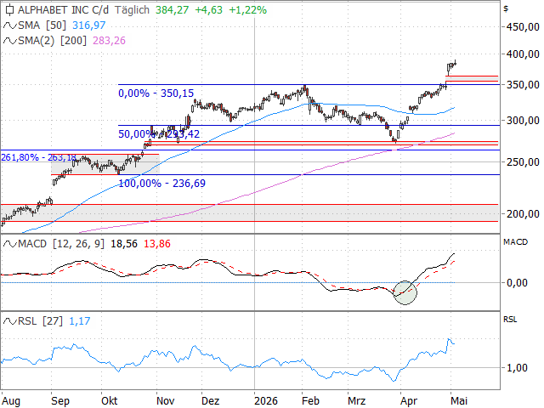Click the Mai label on time axis
544x408 pixels.
[459, 401]
